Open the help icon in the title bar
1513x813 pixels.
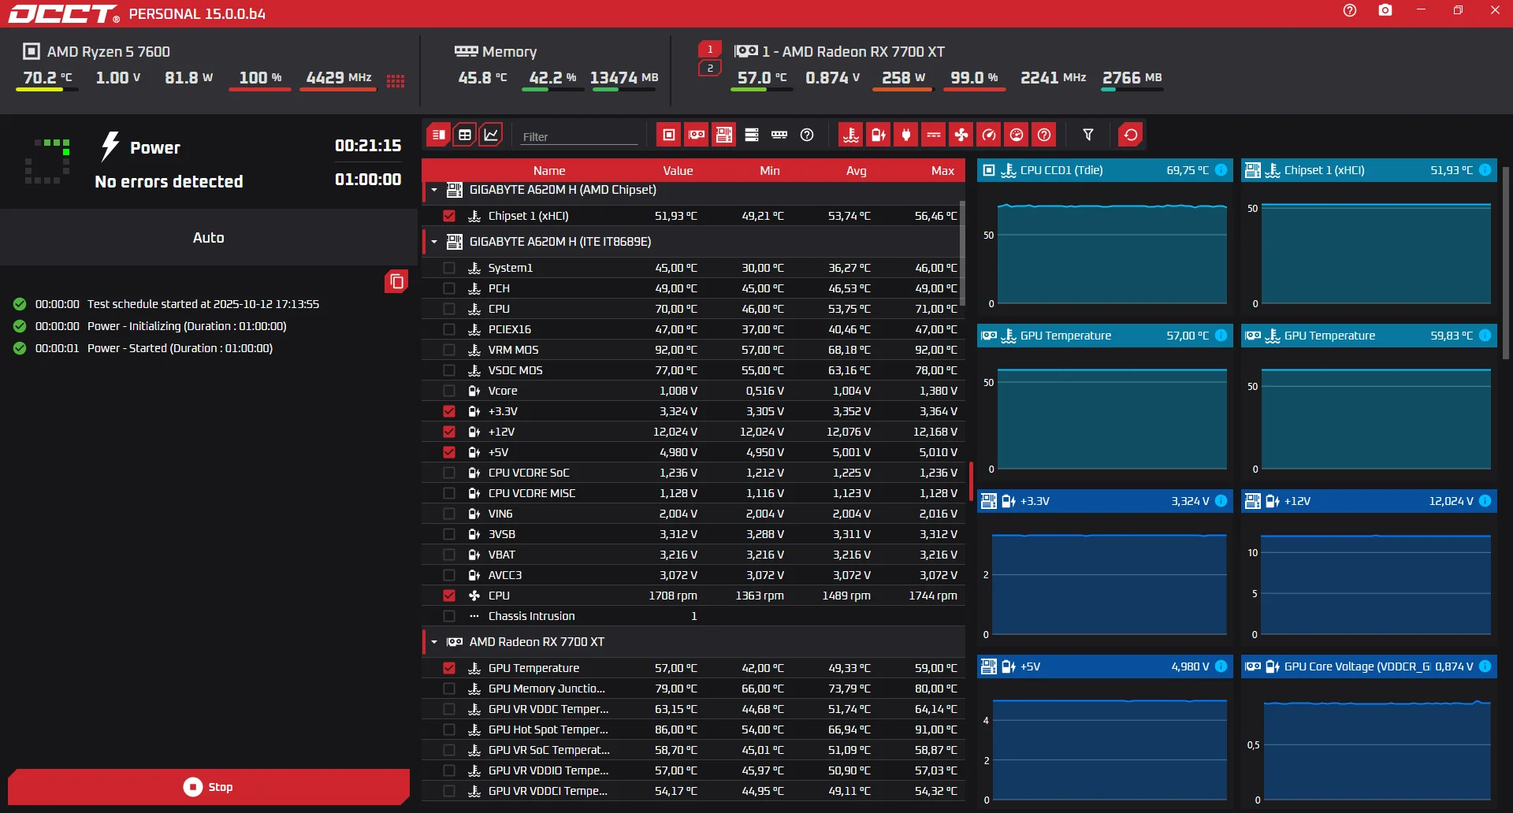[1350, 10]
